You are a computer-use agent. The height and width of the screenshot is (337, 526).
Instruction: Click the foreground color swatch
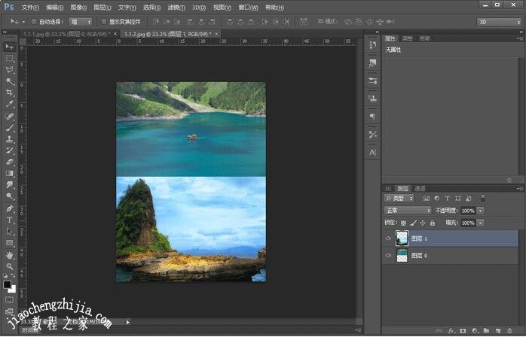pyautogui.click(x=8, y=285)
